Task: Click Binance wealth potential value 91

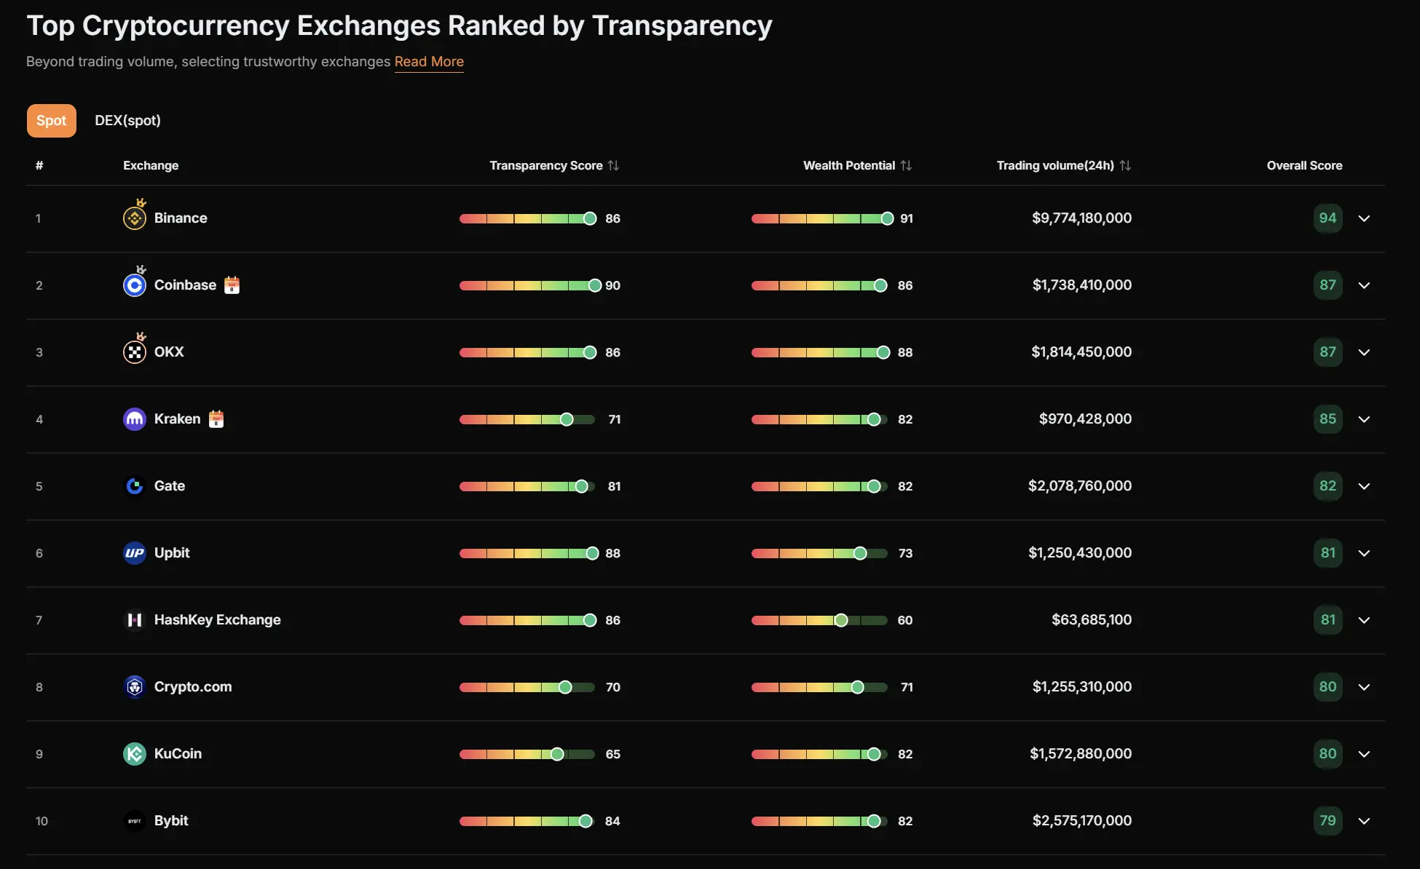Action: point(907,218)
